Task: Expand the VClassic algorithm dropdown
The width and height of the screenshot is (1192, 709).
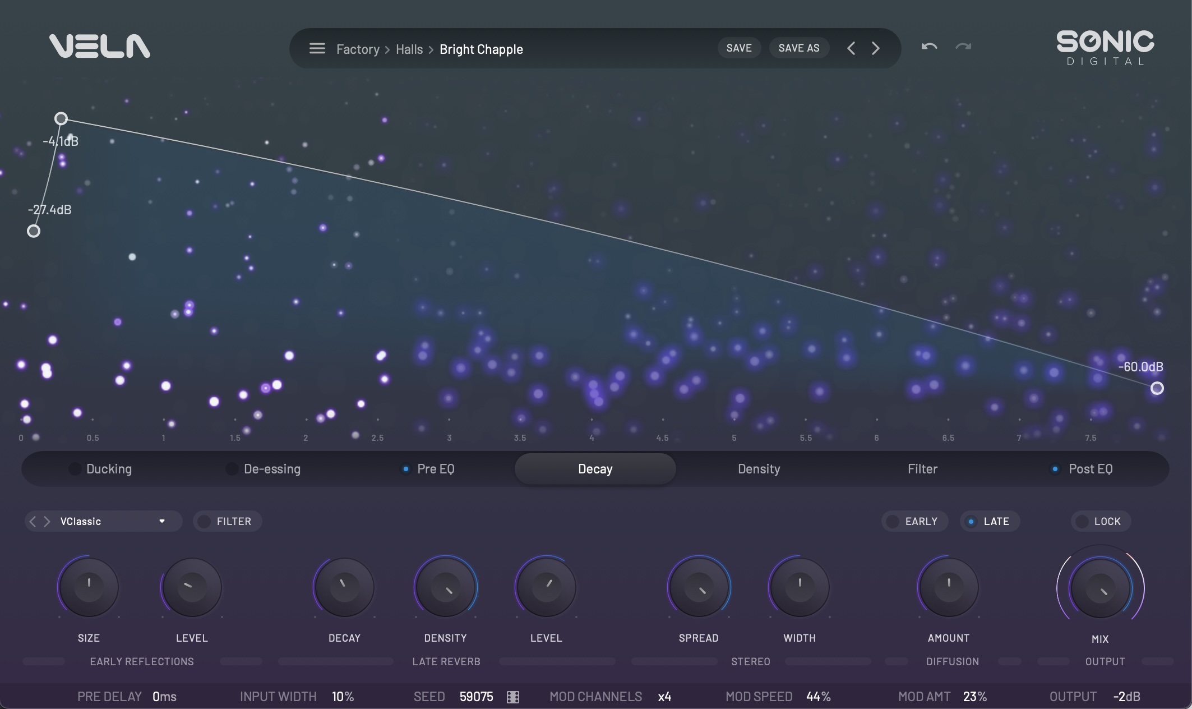Action: (162, 522)
